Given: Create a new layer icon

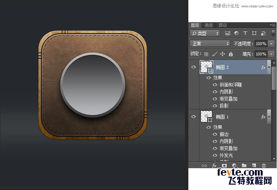Looking at the screenshot, I should (254, 166).
